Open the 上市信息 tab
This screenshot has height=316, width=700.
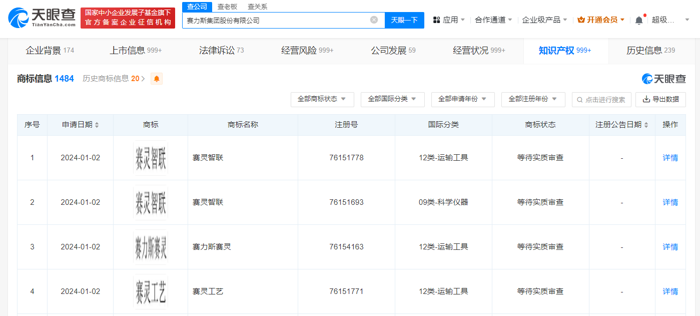coord(136,51)
